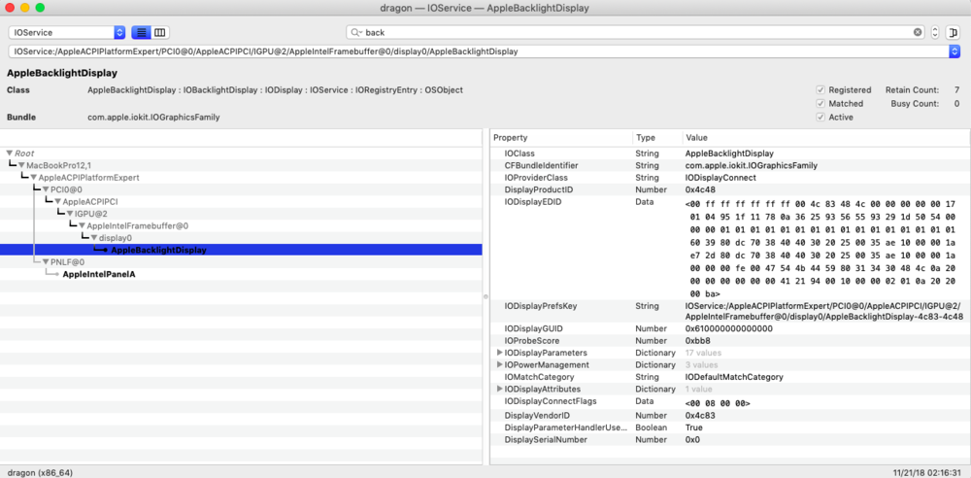This screenshot has height=478, width=971.
Task: Toggle the Active checkbox
Action: coord(820,117)
